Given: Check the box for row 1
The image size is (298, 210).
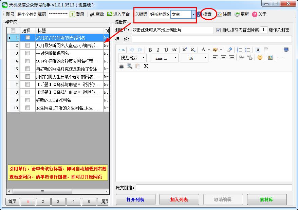Looking at the screenshot, I should [x=27, y=38].
